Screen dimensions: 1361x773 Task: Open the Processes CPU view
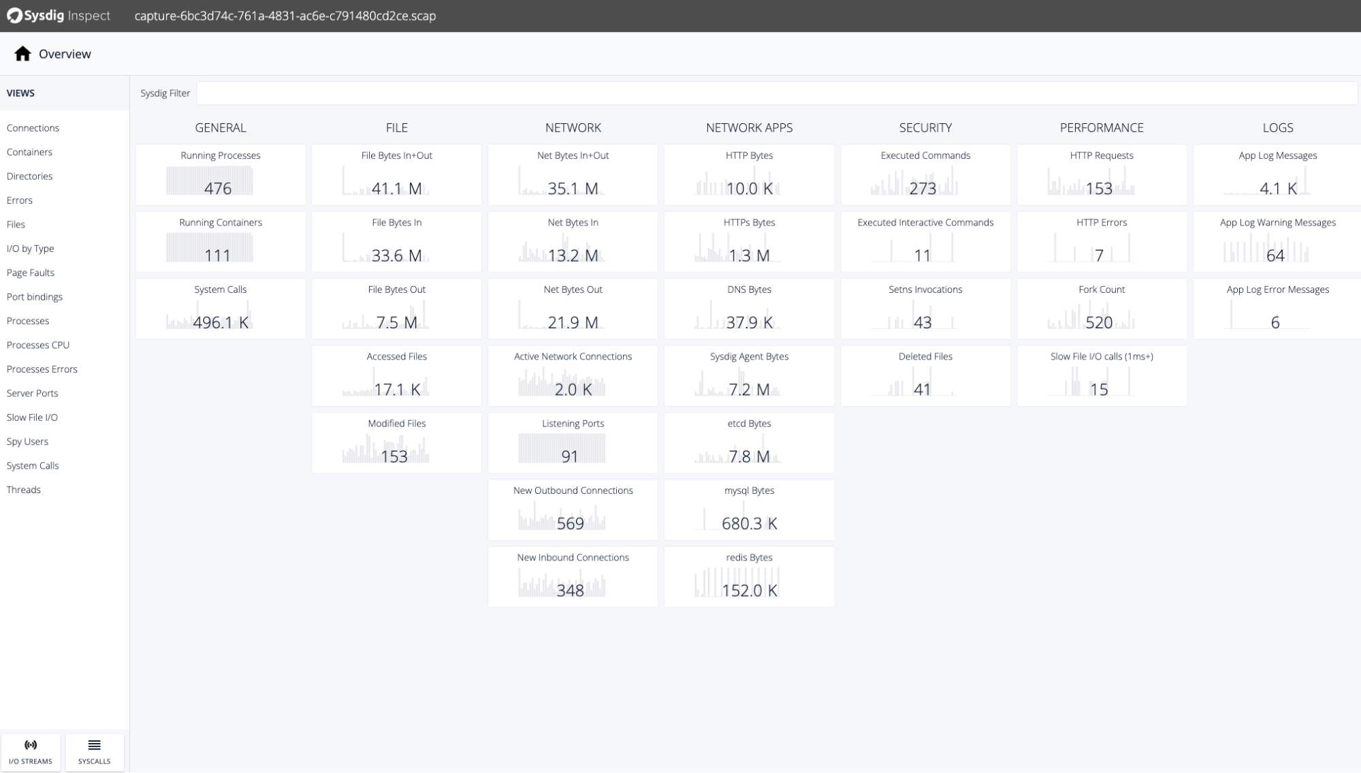pos(38,345)
